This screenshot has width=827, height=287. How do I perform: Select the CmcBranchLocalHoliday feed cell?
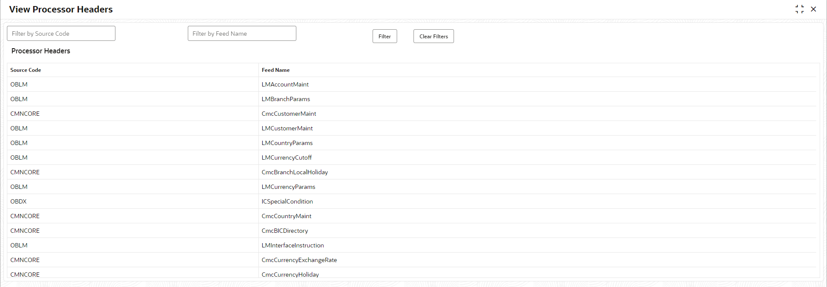click(537, 172)
